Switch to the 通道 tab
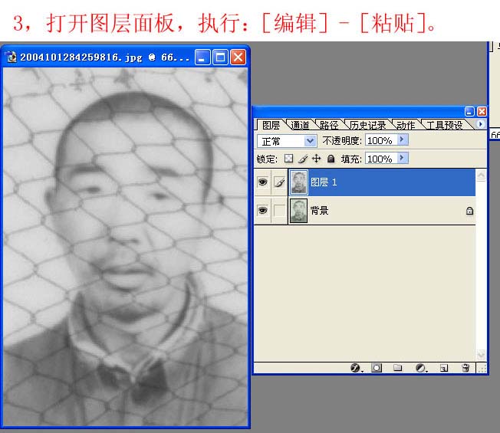 pyautogui.click(x=300, y=125)
